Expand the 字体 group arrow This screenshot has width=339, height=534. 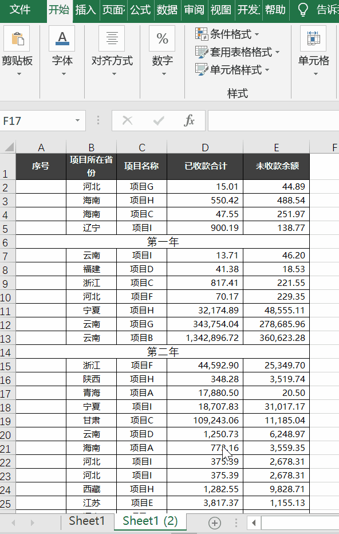coord(64,74)
